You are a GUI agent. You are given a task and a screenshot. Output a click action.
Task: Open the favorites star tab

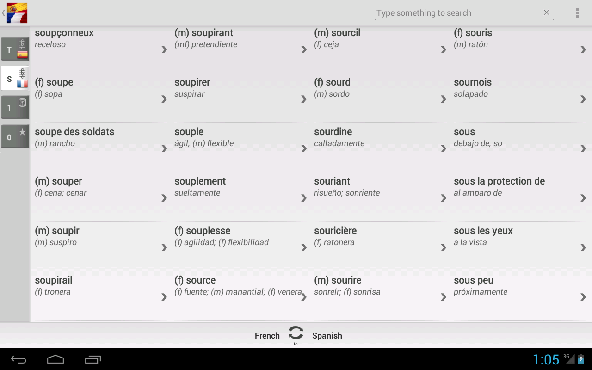pos(15,137)
